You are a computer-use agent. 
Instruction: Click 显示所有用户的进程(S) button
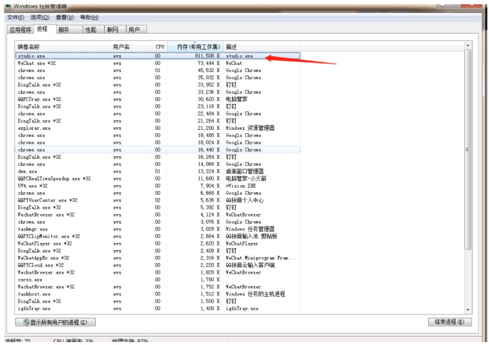coord(56,322)
